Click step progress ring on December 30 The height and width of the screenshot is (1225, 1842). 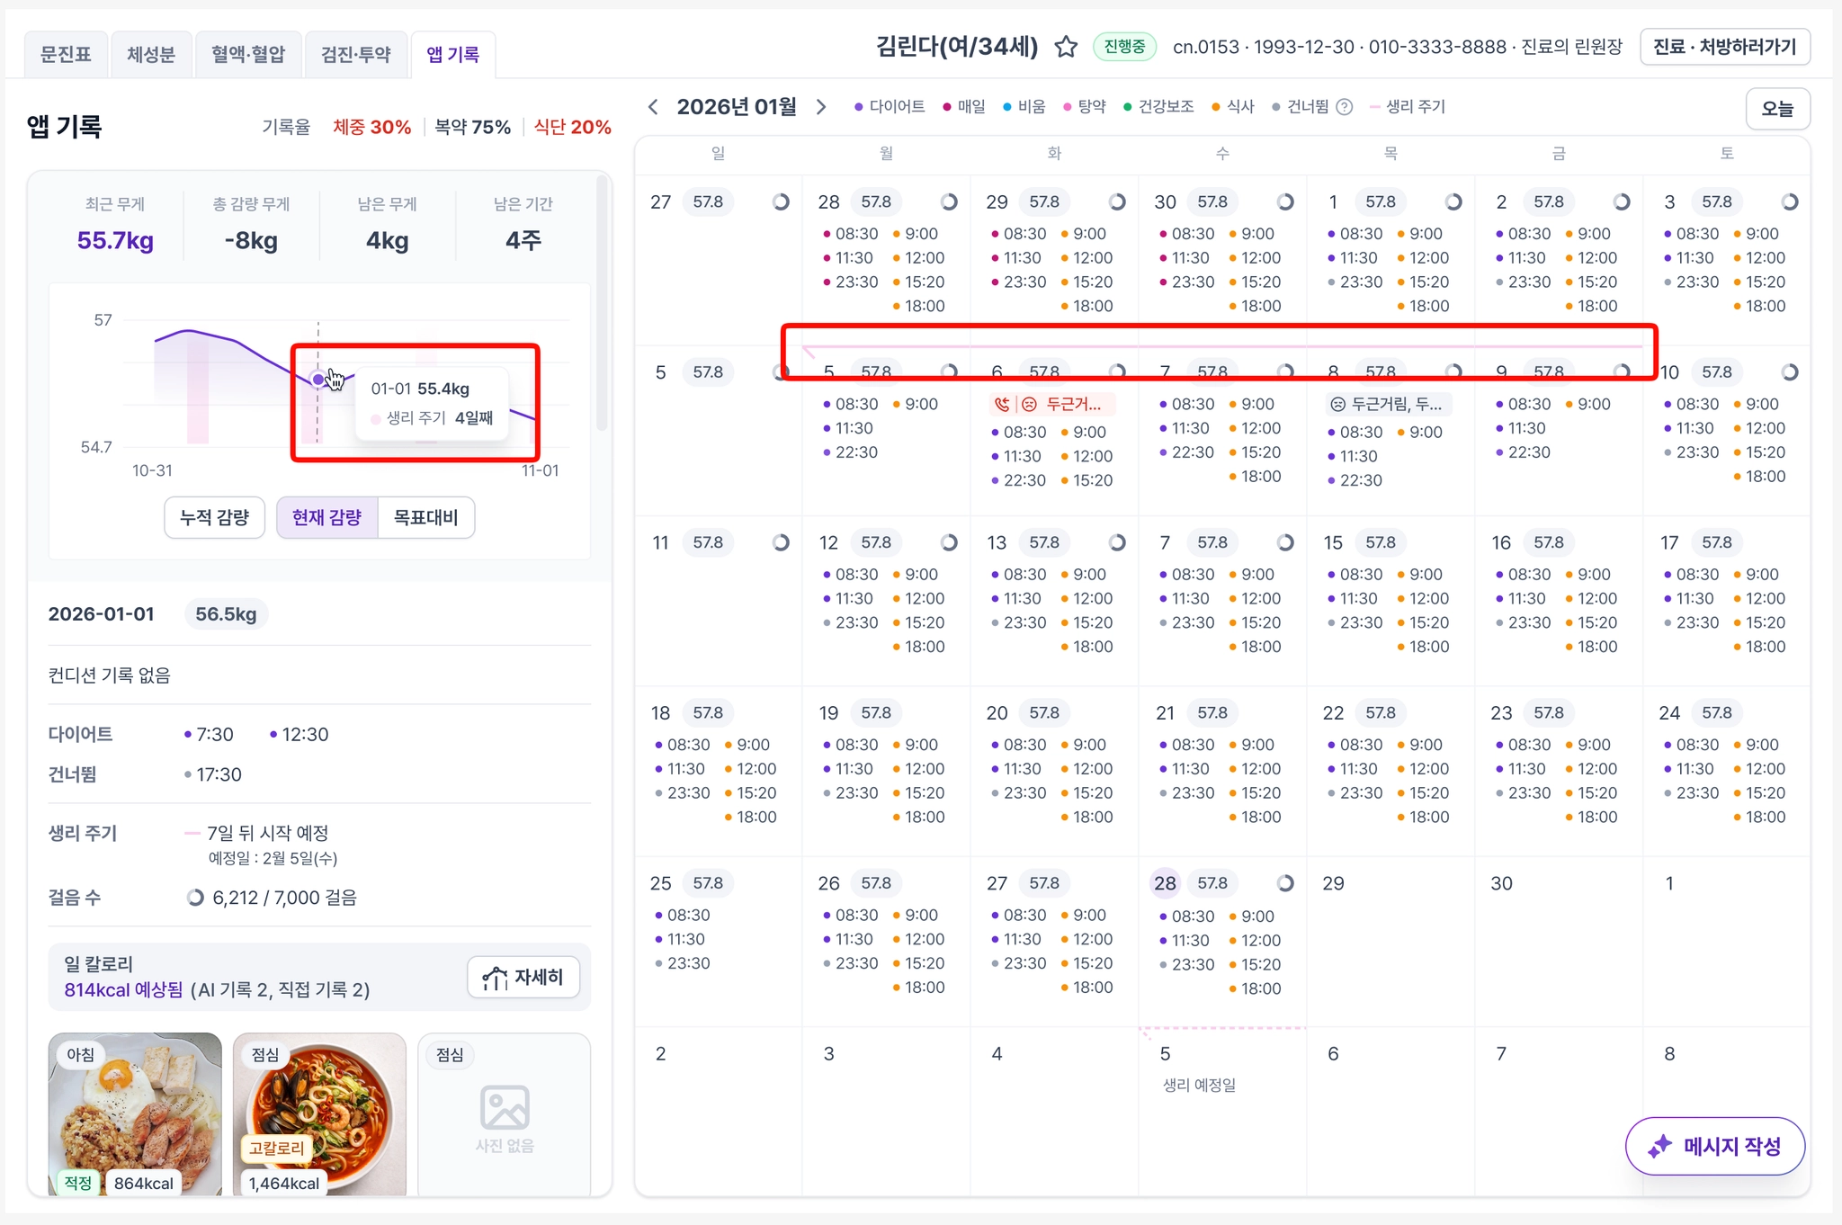tap(1285, 201)
